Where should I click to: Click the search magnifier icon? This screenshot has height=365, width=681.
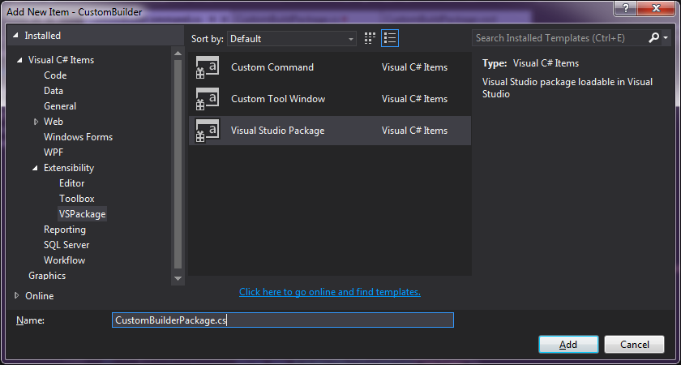pos(654,38)
